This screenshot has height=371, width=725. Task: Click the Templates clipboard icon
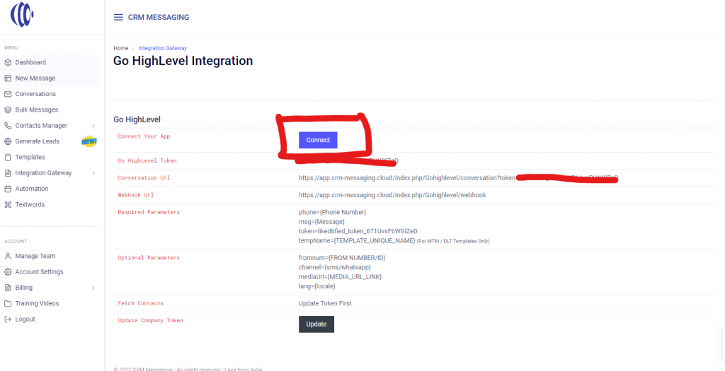(x=7, y=158)
